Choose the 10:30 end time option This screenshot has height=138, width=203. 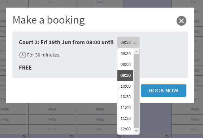pyautogui.click(x=125, y=97)
